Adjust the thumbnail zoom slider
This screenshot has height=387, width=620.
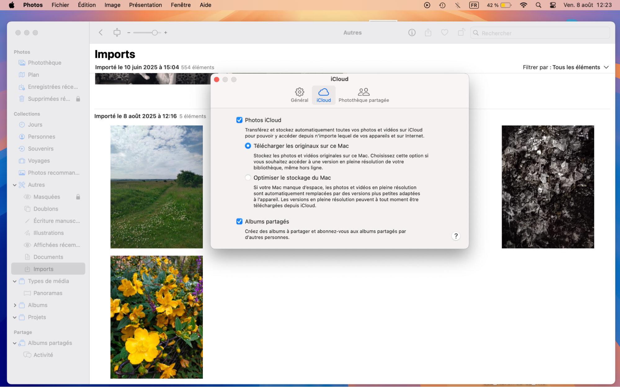[x=154, y=32]
